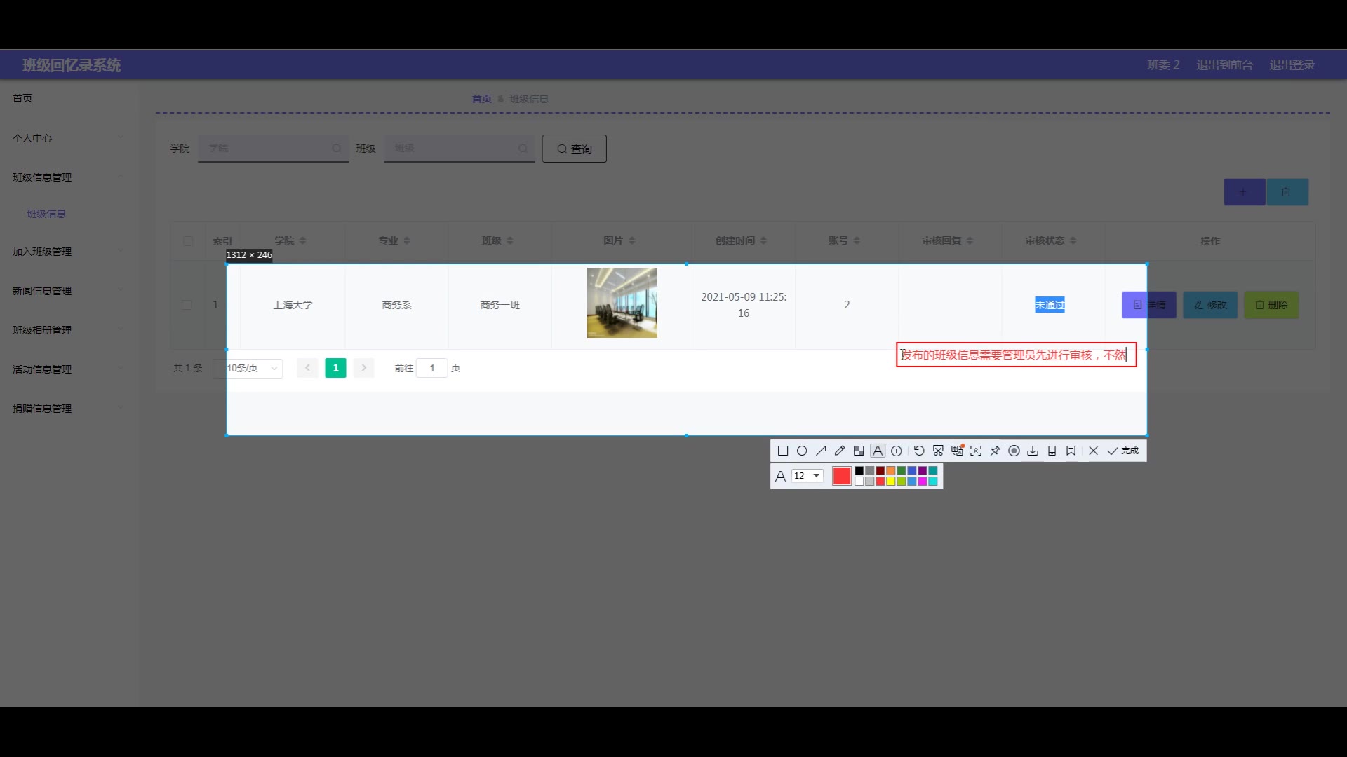Undo the last annotation
This screenshot has width=1347, height=757.
pos(919,451)
